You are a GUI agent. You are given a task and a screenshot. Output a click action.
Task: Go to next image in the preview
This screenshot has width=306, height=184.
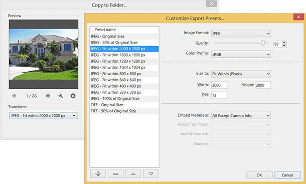tap(48, 96)
